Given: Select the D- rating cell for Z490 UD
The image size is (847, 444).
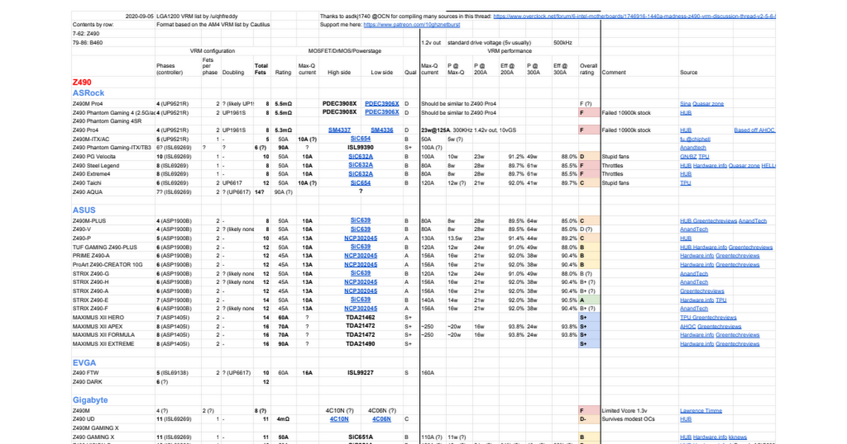Looking at the screenshot, I should pyautogui.click(x=589, y=419).
